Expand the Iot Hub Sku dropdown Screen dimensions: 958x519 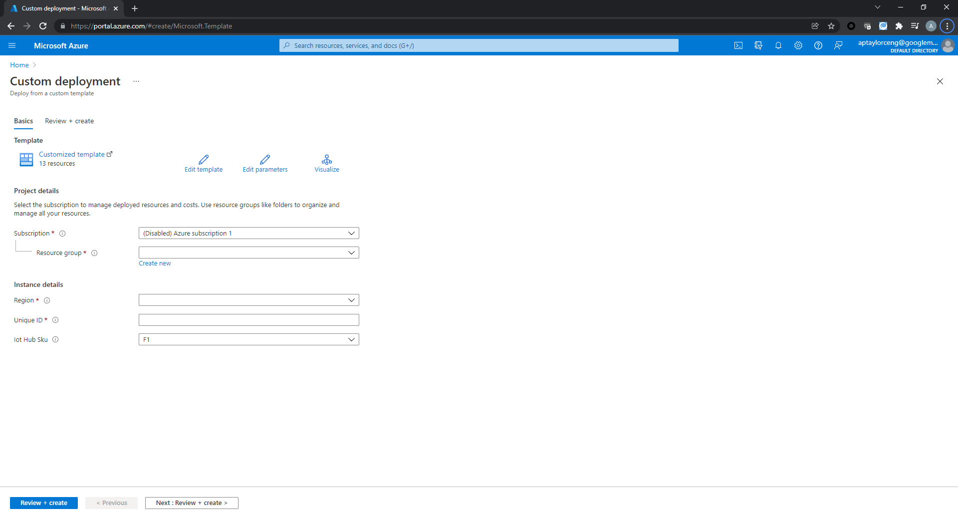[x=248, y=339]
